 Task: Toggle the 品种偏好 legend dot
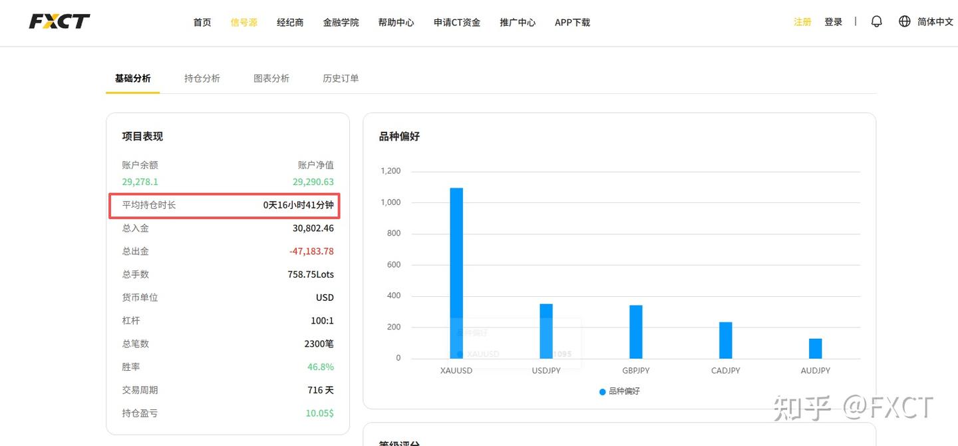[x=603, y=391]
